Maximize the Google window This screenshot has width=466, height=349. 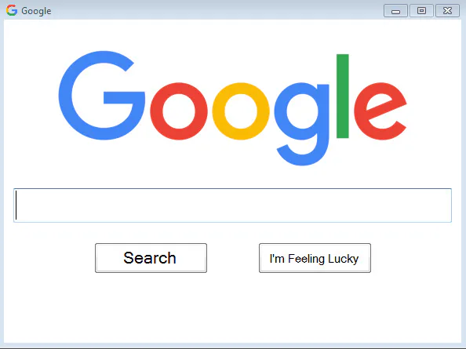421,11
